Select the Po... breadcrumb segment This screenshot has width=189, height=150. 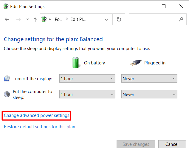tap(59, 19)
